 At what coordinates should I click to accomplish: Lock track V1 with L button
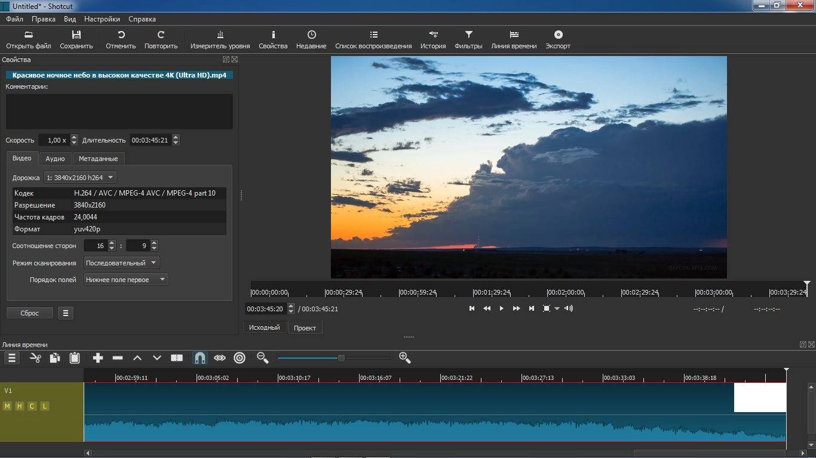tap(45, 406)
